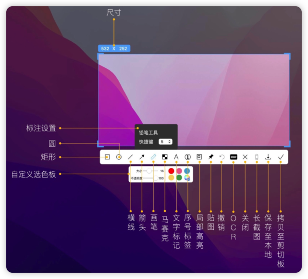The width and height of the screenshot is (308, 279).
Task: Choose the text annotation A tool
Action: pyautogui.click(x=176, y=157)
